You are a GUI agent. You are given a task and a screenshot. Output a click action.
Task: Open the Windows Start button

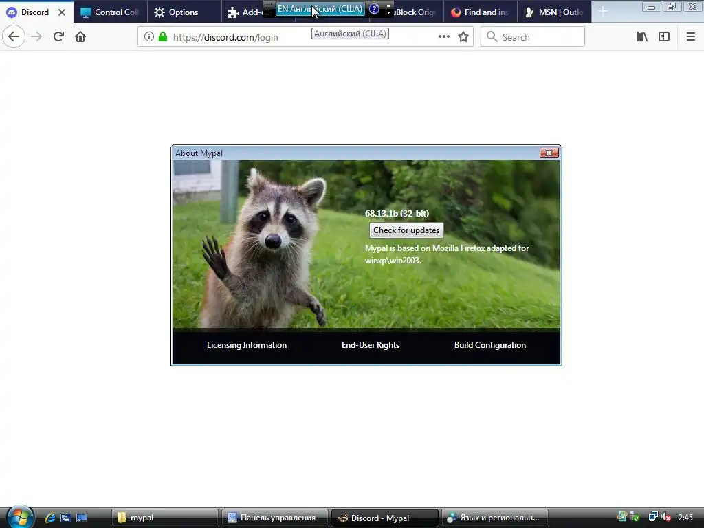(x=19, y=517)
